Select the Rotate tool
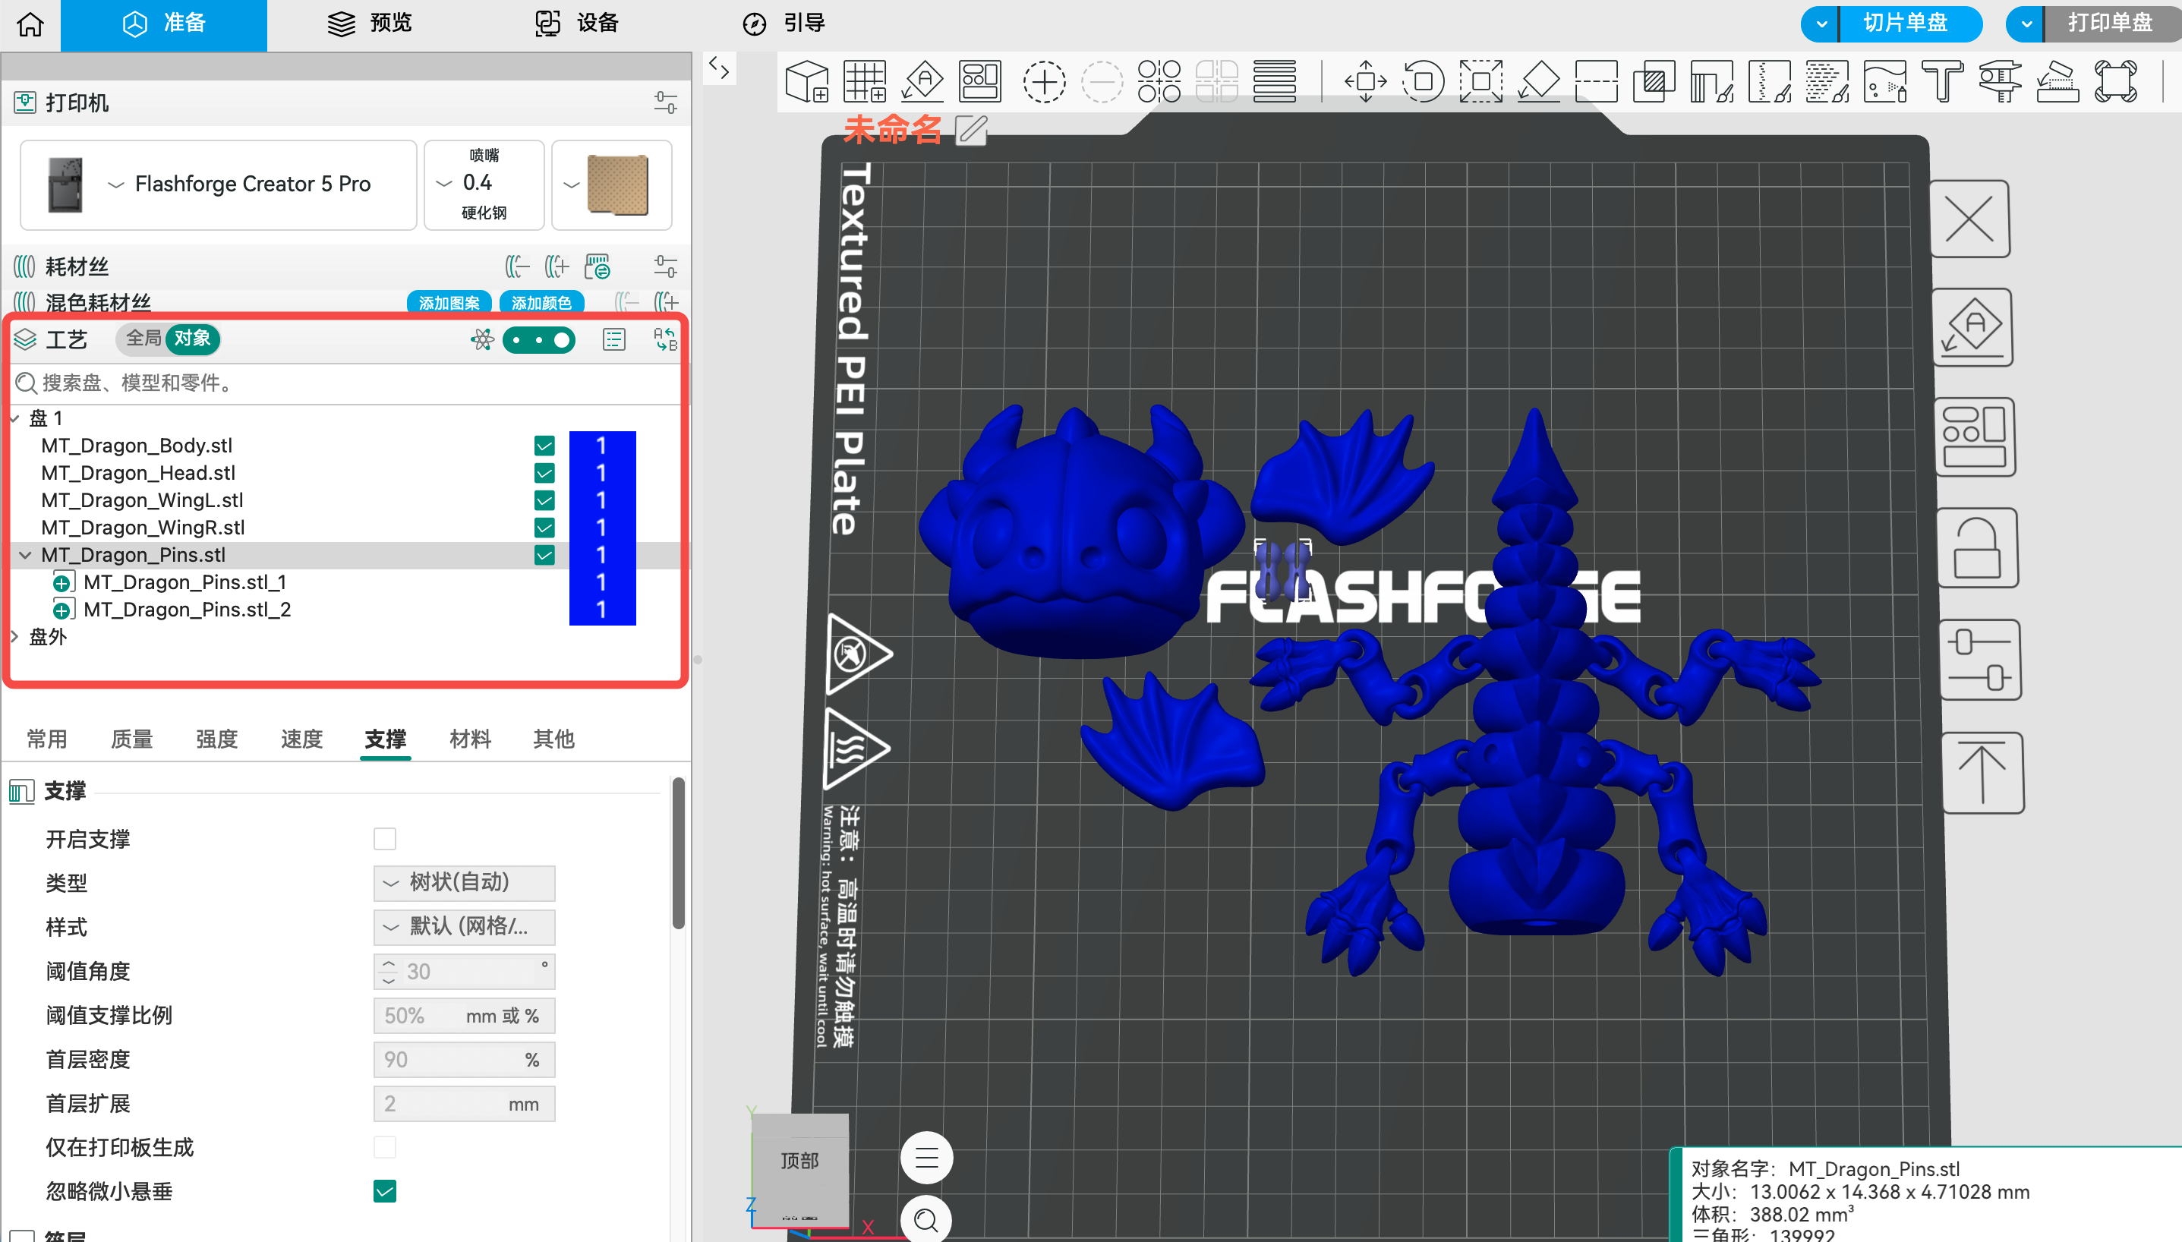The image size is (2182, 1242). pyautogui.click(x=1423, y=82)
